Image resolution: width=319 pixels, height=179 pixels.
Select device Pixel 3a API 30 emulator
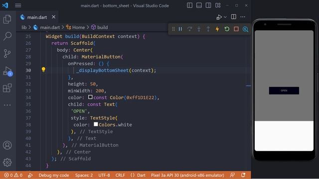pos(187,175)
